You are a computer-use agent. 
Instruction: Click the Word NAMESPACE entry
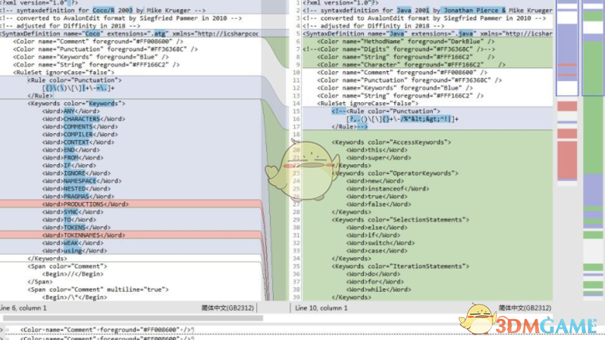[82, 181]
